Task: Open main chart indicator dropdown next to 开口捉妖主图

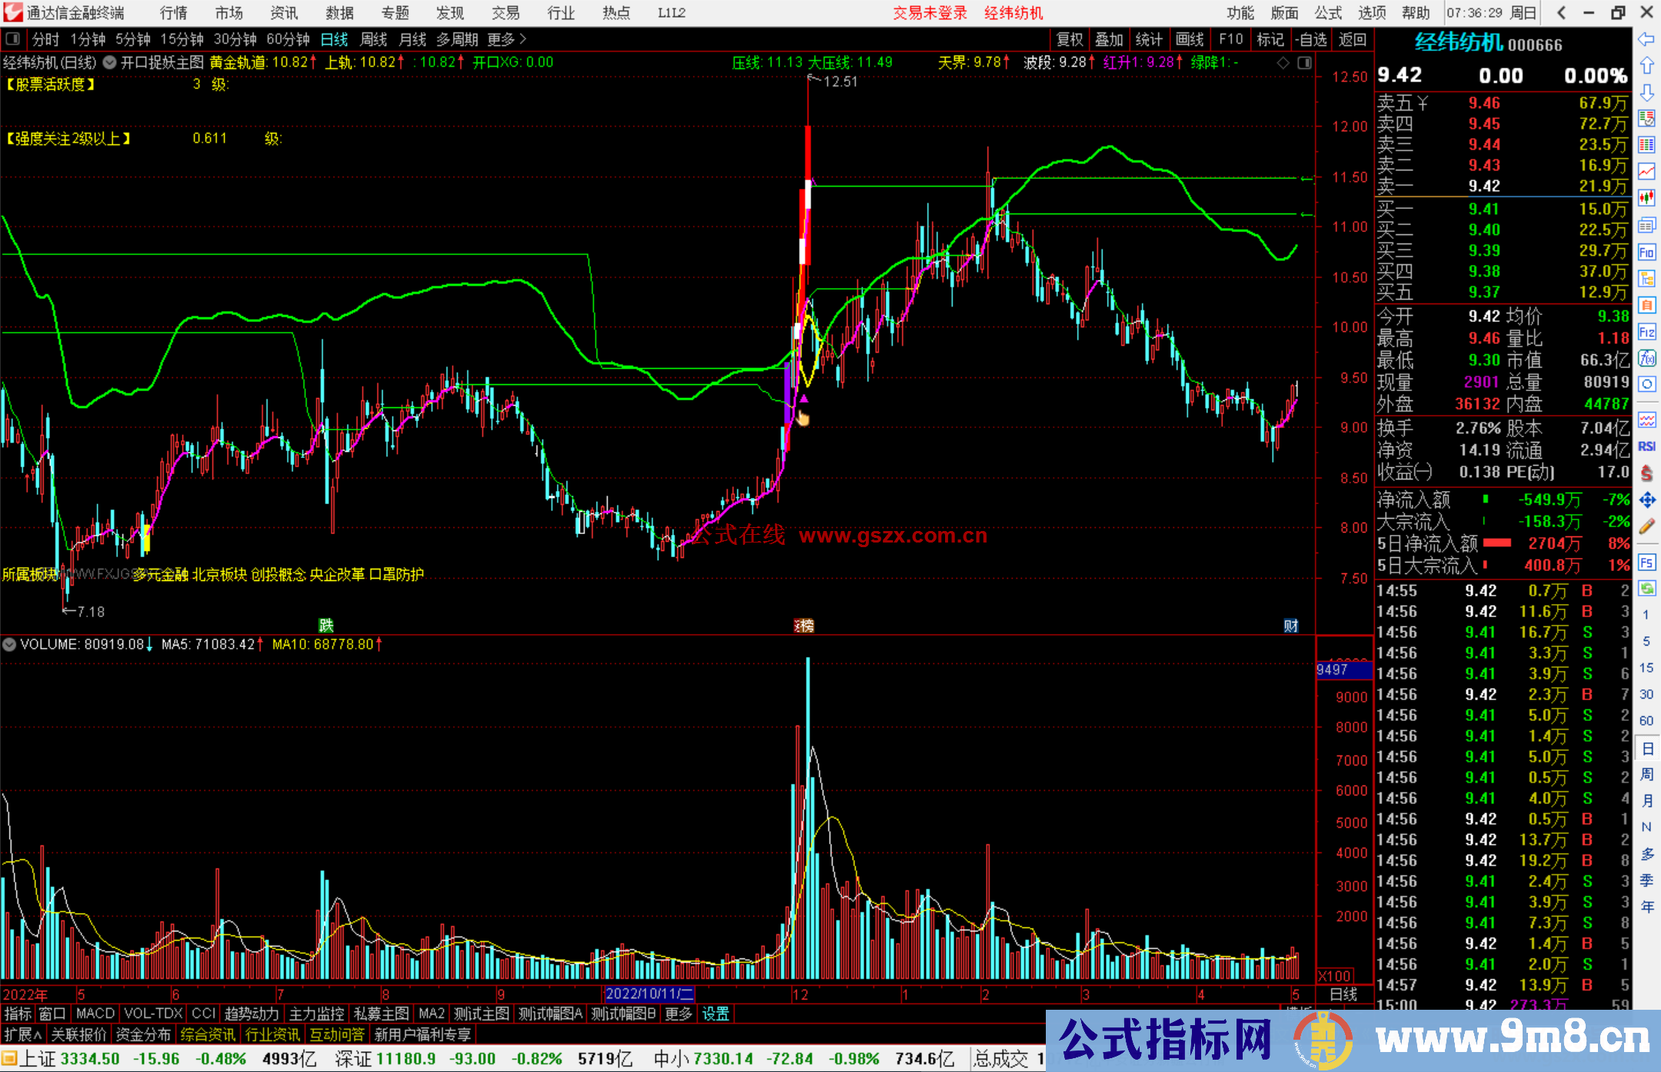Action: click(110, 63)
